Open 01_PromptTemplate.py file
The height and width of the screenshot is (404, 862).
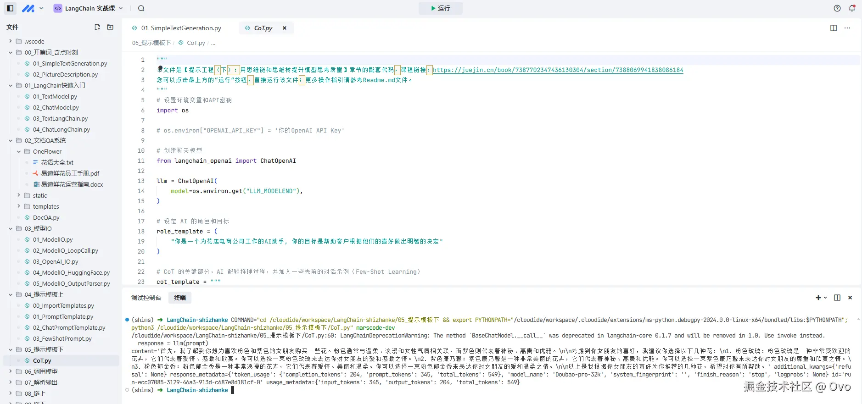click(x=63, y=316)
